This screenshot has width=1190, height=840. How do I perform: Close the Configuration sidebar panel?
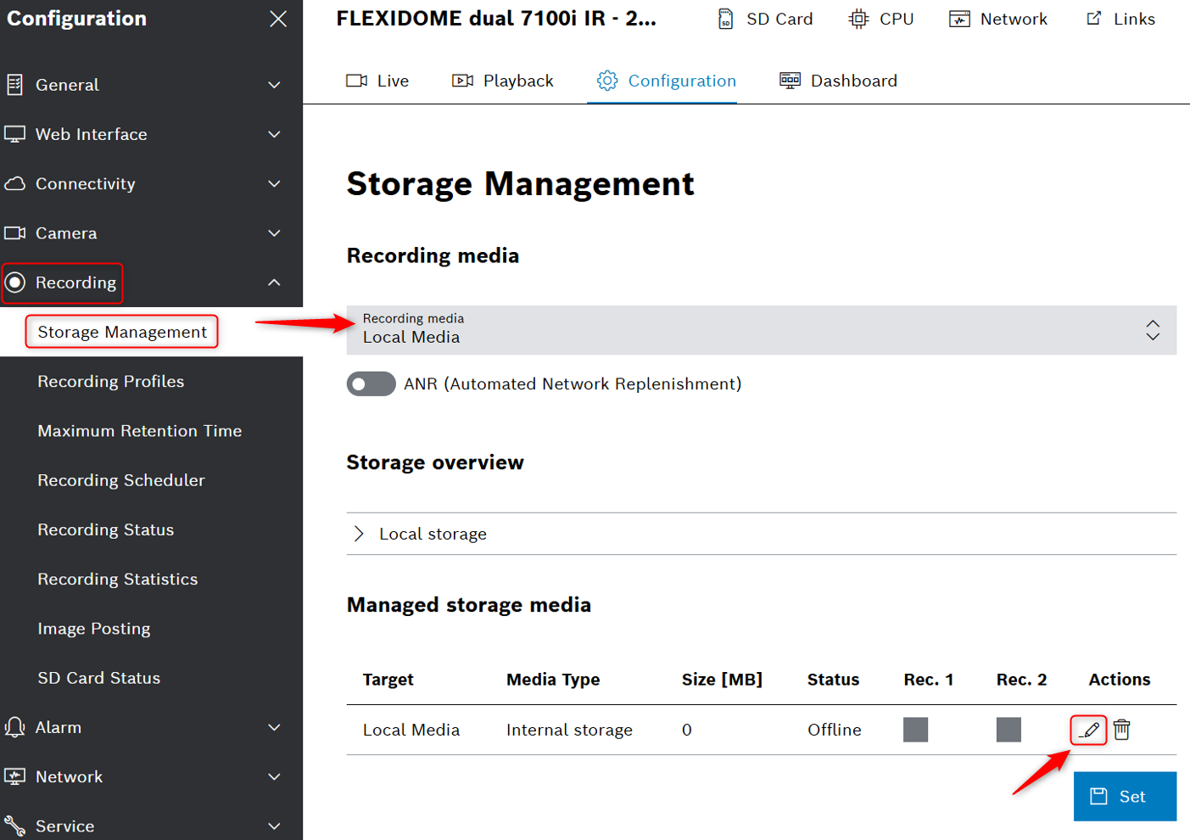pyautogui.click(x=278, y=19)
